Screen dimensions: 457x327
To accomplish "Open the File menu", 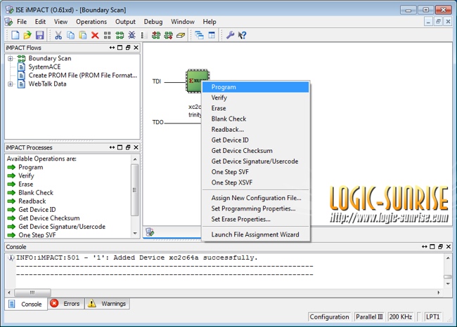I will pos(22,22).
